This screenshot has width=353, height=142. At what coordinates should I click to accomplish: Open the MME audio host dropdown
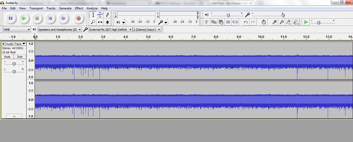tap(17, 30)
